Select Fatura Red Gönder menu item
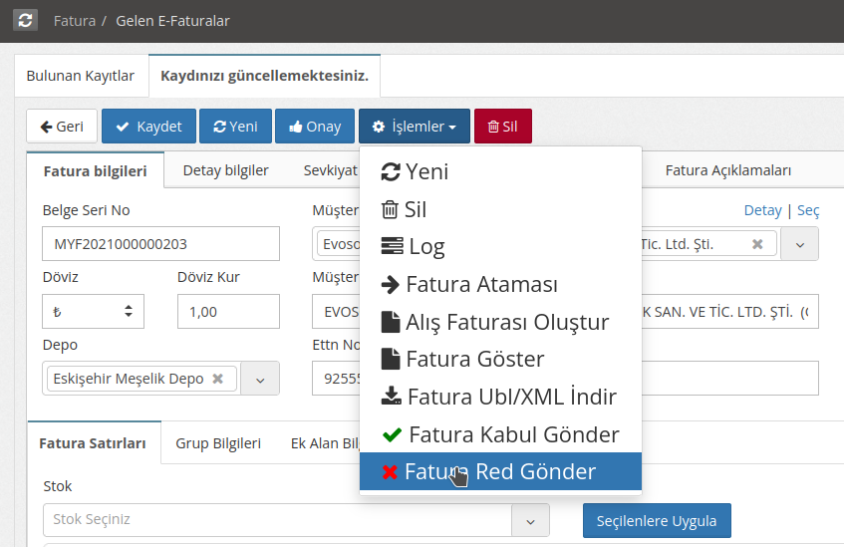Image resolution: width=844 pixels, height=547 pixels. tap(499, 471)
